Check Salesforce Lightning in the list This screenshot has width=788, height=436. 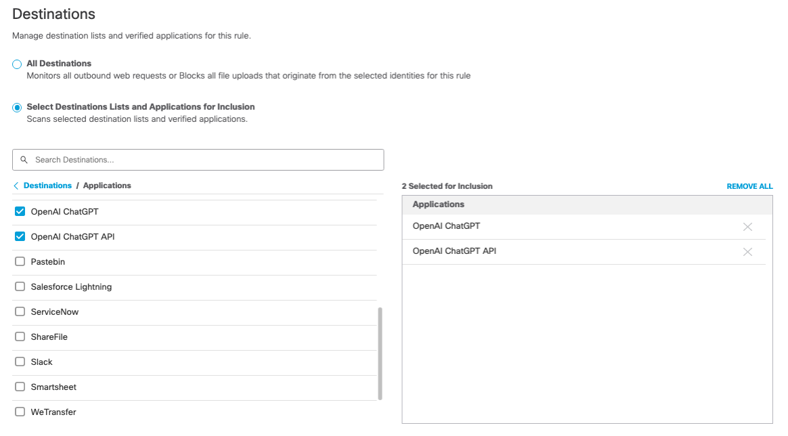tap(20, 286)
